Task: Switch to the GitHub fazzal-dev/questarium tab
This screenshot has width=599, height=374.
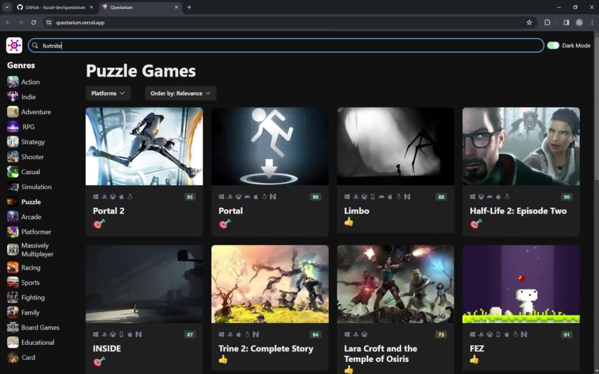Action: [55, 7]
